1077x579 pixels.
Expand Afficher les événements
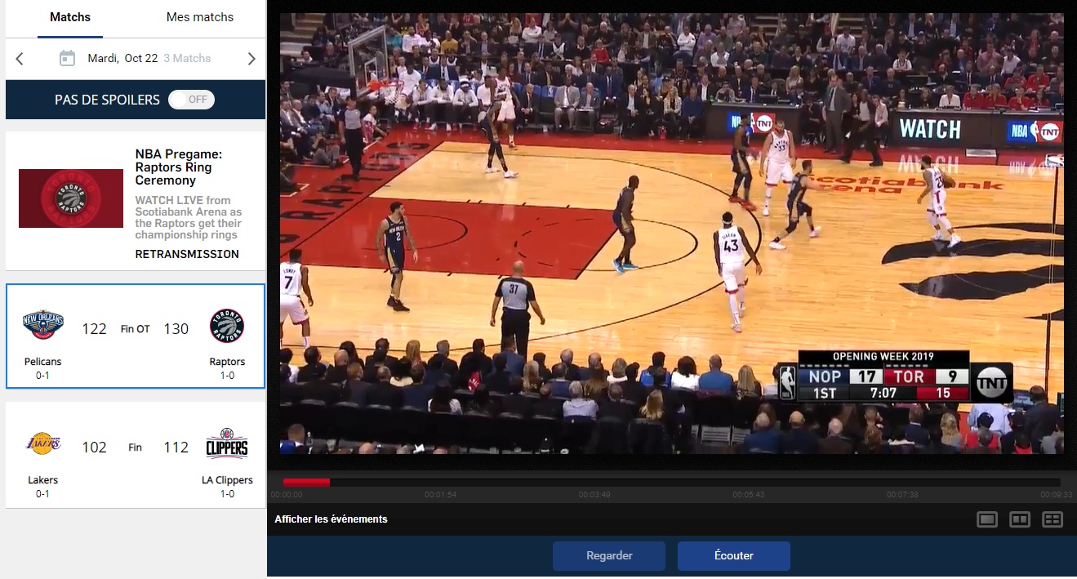pyautogui.click(x=331, y=519)
